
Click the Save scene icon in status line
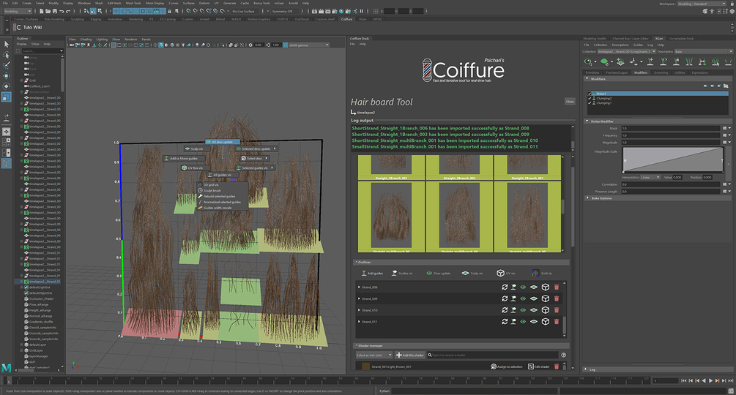(55, 11)
